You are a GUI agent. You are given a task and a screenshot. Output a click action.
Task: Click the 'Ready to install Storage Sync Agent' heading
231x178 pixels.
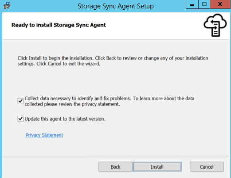[59, 25]
